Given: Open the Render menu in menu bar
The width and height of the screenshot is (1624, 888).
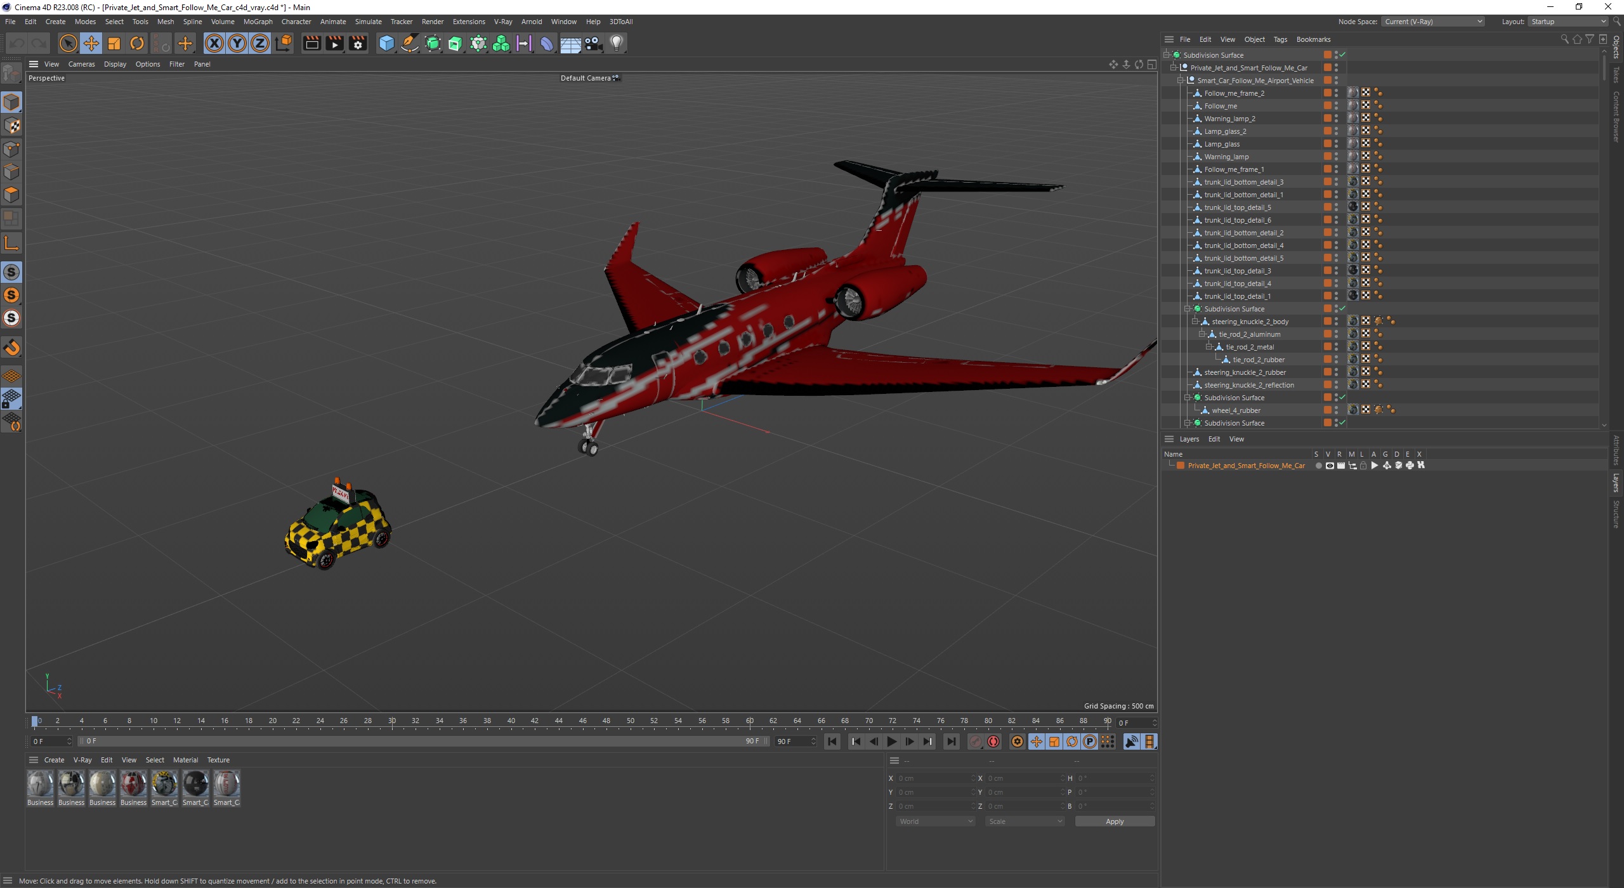Looking at the screenshot, I should tap(432, 21).
